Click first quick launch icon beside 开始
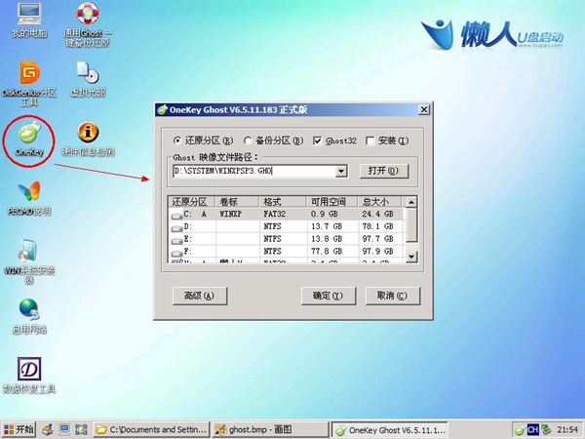 [48, 429]
